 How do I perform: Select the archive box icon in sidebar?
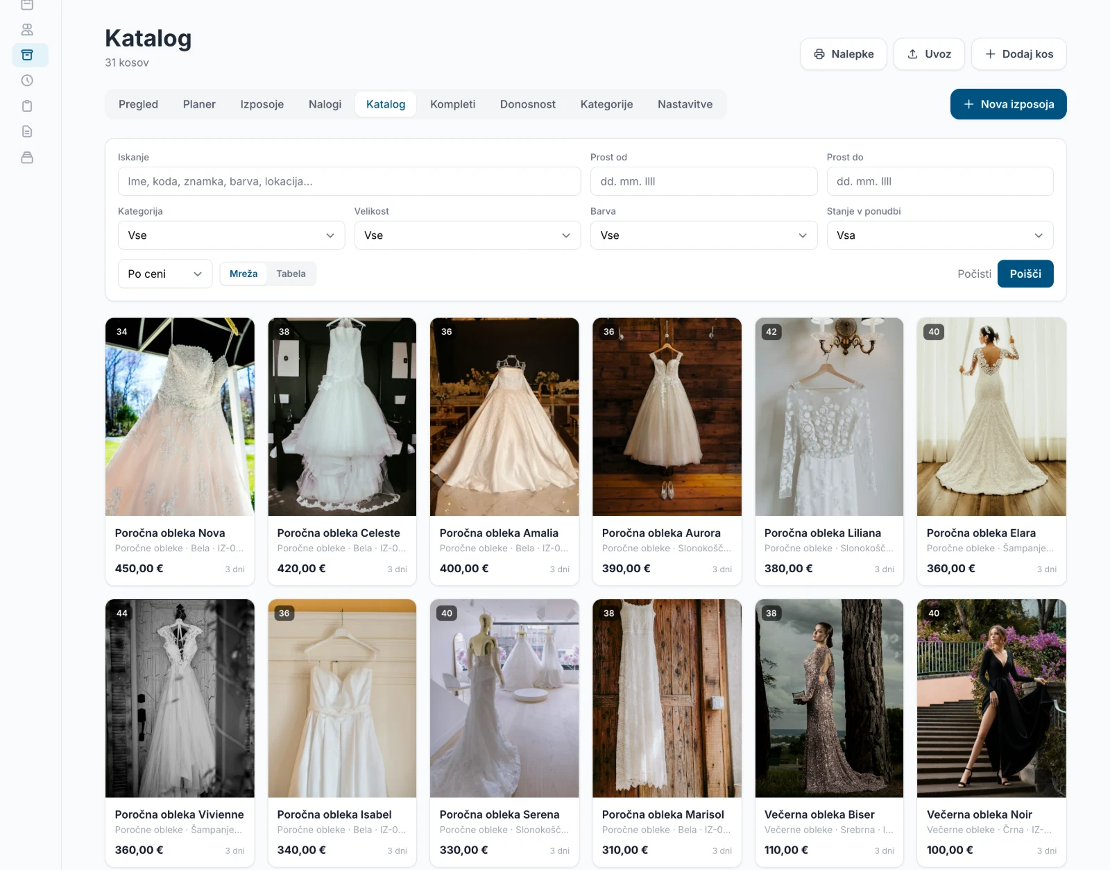pyautogui.click(x=27, y=55)
